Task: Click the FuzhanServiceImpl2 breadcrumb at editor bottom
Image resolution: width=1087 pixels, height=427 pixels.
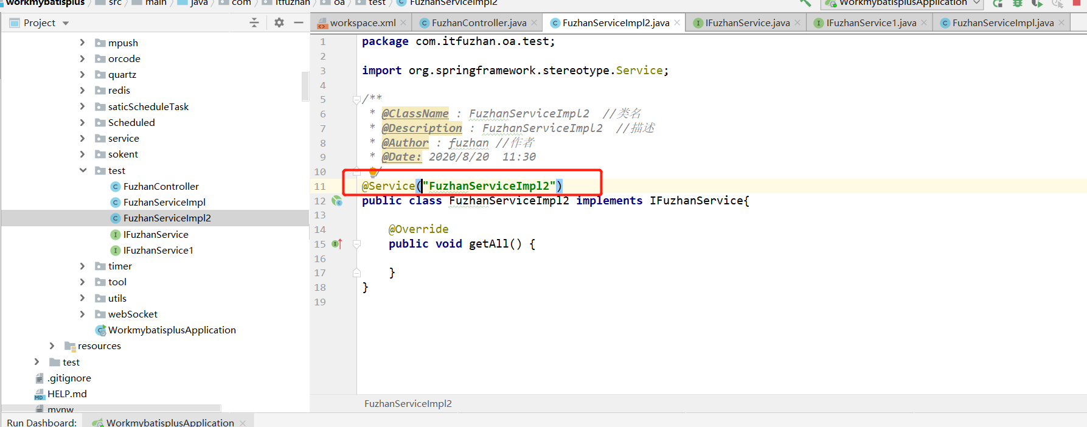Action: tap(408, 403)
